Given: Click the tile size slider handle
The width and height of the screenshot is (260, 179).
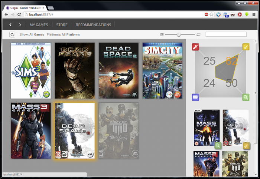Looking at the screenshot, I should point(179,34).
